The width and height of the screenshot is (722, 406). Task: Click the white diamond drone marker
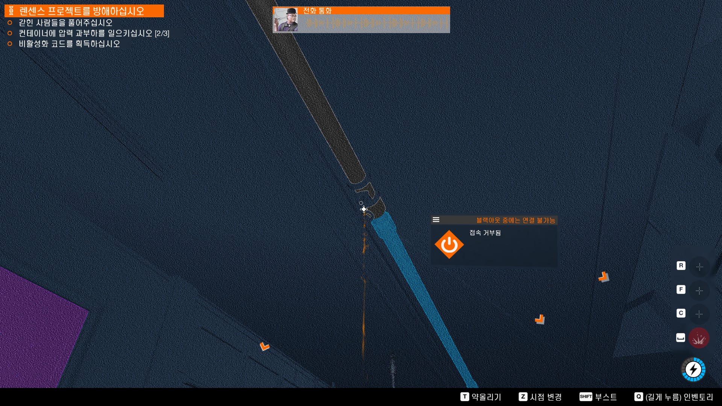point(364,209)
